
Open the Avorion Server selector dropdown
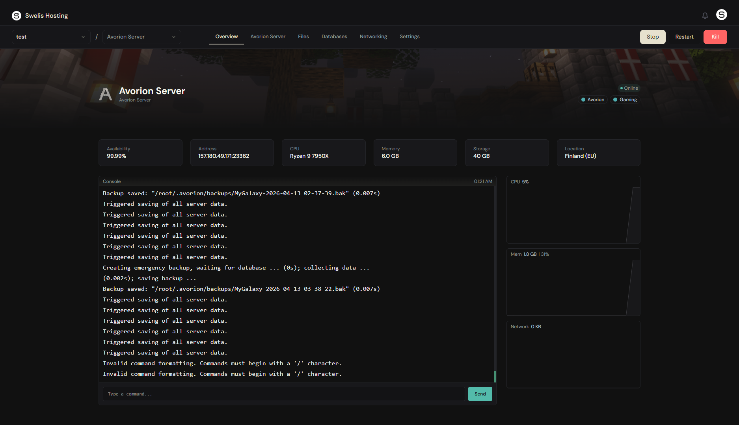click(x=141, y=37)
